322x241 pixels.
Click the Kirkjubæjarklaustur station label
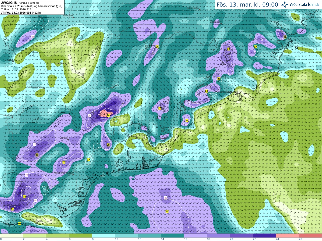[63, 173]
